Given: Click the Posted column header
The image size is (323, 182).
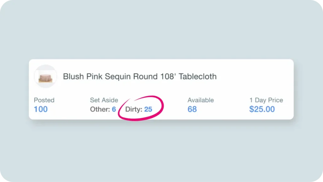Looking at the screenshot, I should (44, 100).
